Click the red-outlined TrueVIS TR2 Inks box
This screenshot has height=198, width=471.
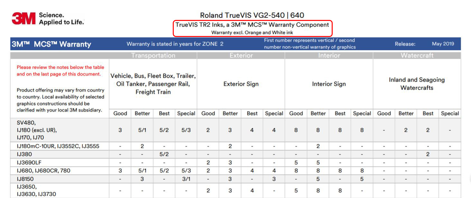253,28
